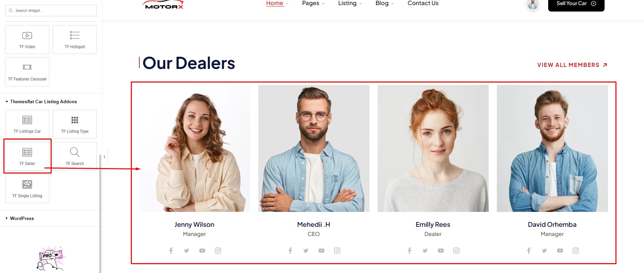The height and width of the screenshot is (273, 644).
Task: Open David Orhemba's Twitter icon
Action: coord(544,251)
